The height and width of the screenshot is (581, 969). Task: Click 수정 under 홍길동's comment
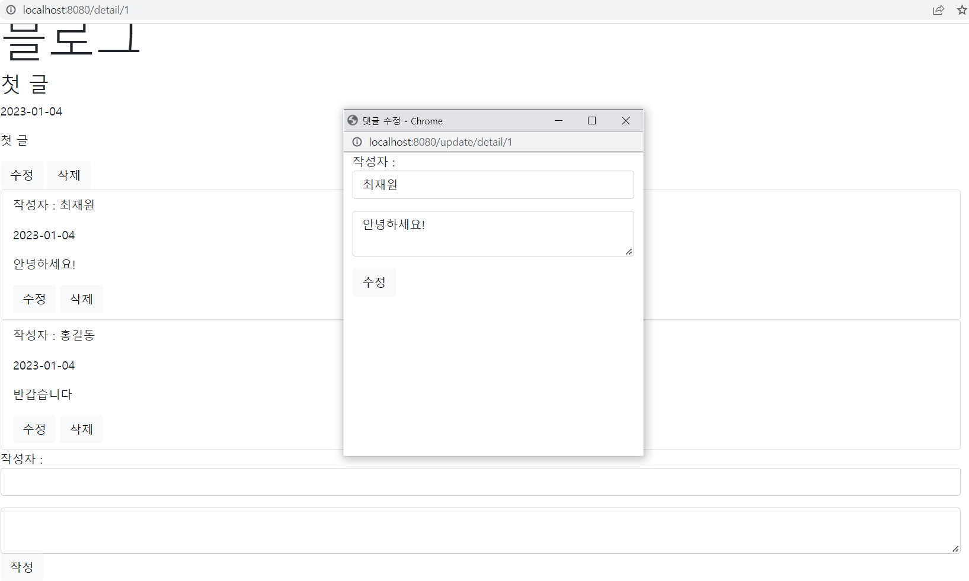point(34,429)
